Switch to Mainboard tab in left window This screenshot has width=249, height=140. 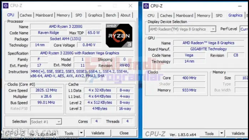pos(44,15)
